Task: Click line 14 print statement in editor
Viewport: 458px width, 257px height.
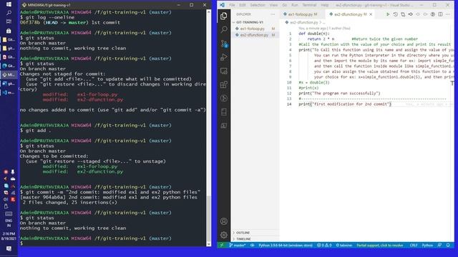Action: tap(345, 104)
